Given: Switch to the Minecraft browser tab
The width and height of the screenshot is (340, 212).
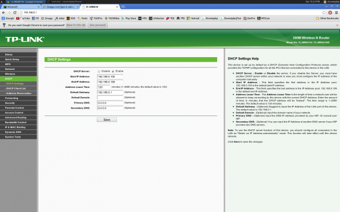Looking at the screenshot, I should (21, 7).
